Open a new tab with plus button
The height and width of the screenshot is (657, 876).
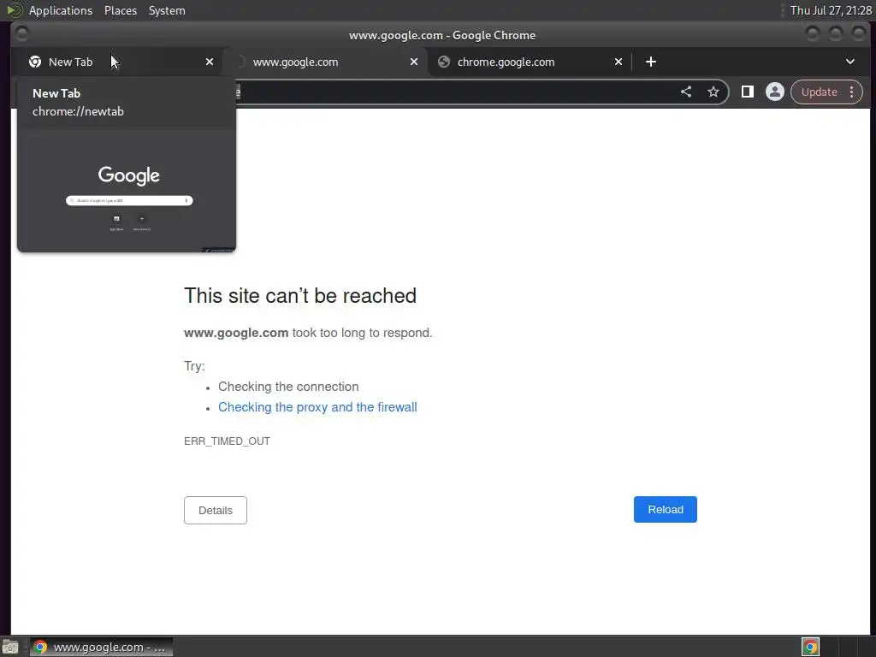(x=651, y=62)
